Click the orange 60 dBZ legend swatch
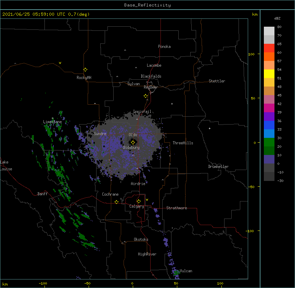 click(x=269, y=56)
